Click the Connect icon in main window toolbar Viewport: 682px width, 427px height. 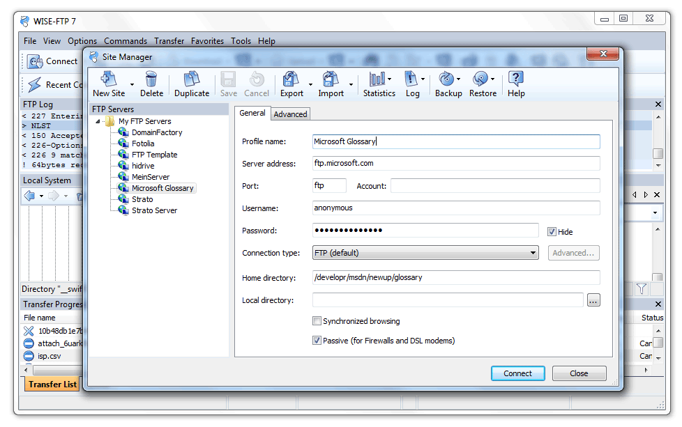point(34,62)
